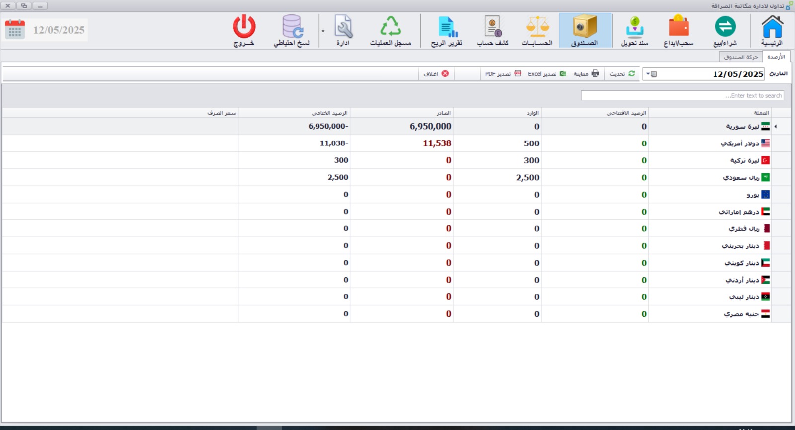Screen dimensions: 795x430
Task: Select the دينار بحريني currency row
Action: pyautogui.click(x=397, y=245)
